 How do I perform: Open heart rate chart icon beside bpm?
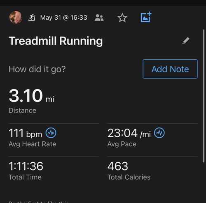pos(51,133)
